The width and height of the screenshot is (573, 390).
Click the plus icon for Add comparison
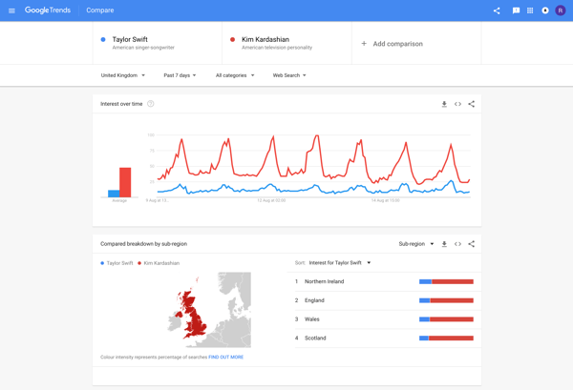click(364, 44)
